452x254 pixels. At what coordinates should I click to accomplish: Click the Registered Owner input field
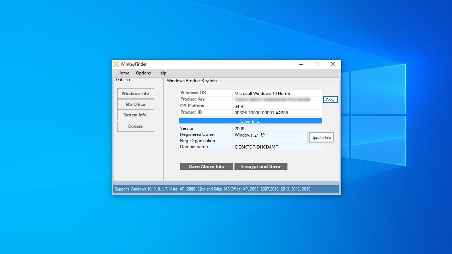coord(270,135)
